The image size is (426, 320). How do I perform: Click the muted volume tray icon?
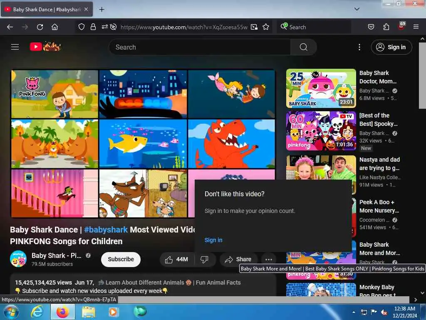(384, 312)
